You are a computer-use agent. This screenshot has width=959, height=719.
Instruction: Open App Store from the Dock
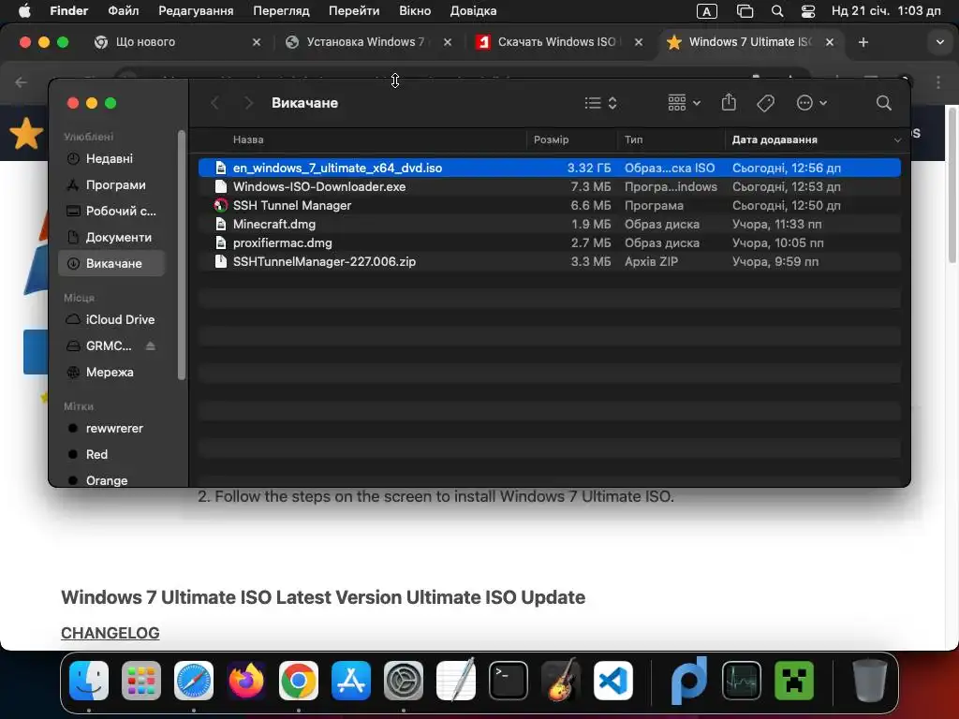click(x=351, y=681)
